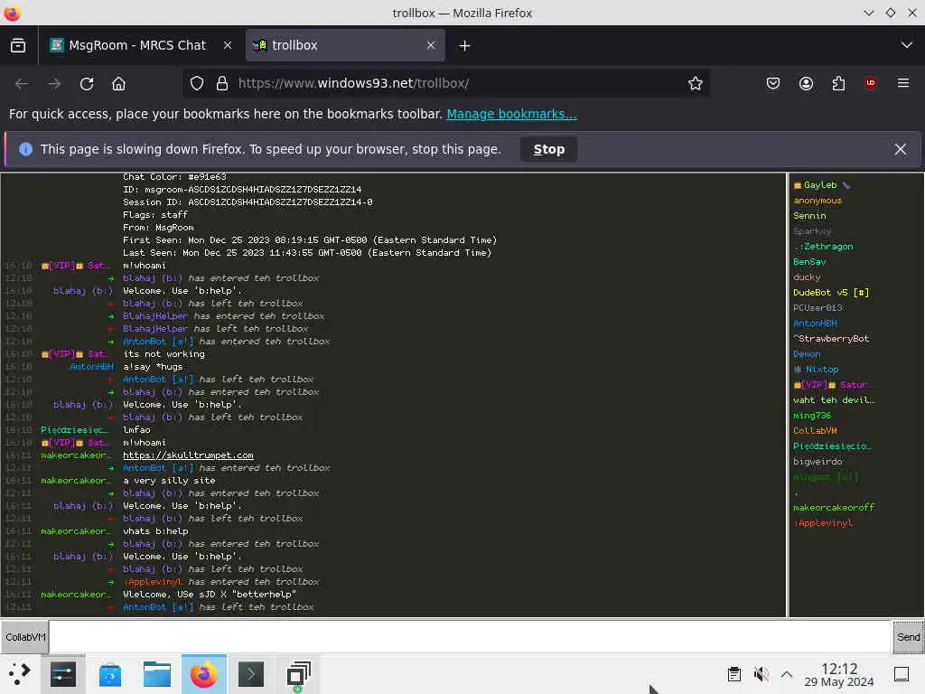Open Manage bookmarks link

tap(511, 114)
